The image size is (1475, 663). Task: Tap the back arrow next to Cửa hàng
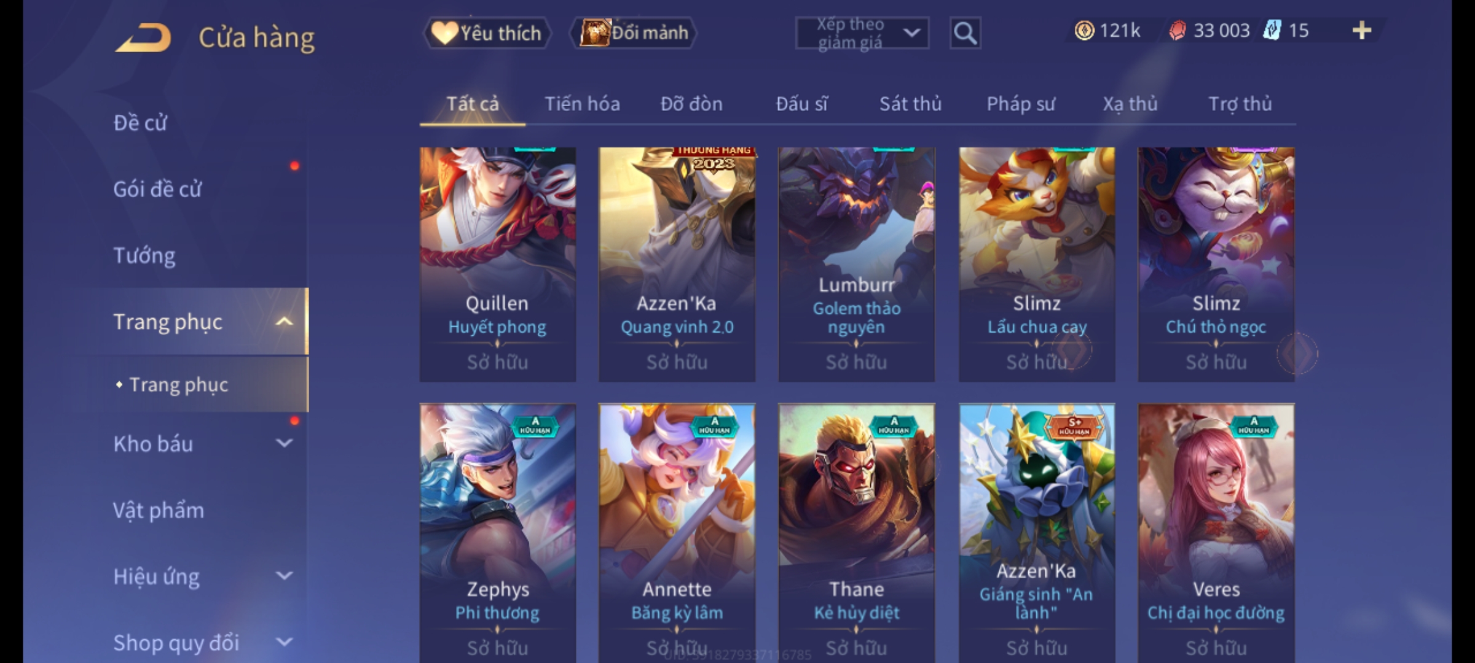(143, 37)
